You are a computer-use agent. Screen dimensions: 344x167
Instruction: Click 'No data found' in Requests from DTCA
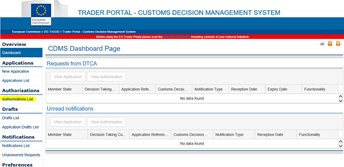tap(192, 99)
